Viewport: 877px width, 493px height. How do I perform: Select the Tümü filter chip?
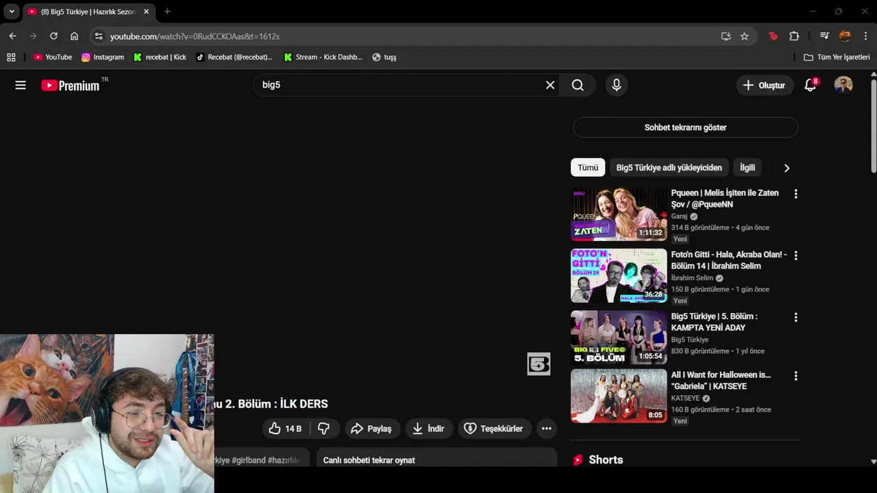[x=588, y=168]
